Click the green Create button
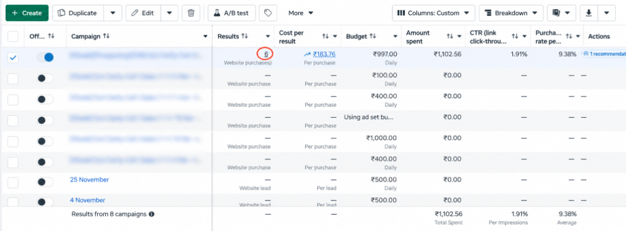 [27, 13]
